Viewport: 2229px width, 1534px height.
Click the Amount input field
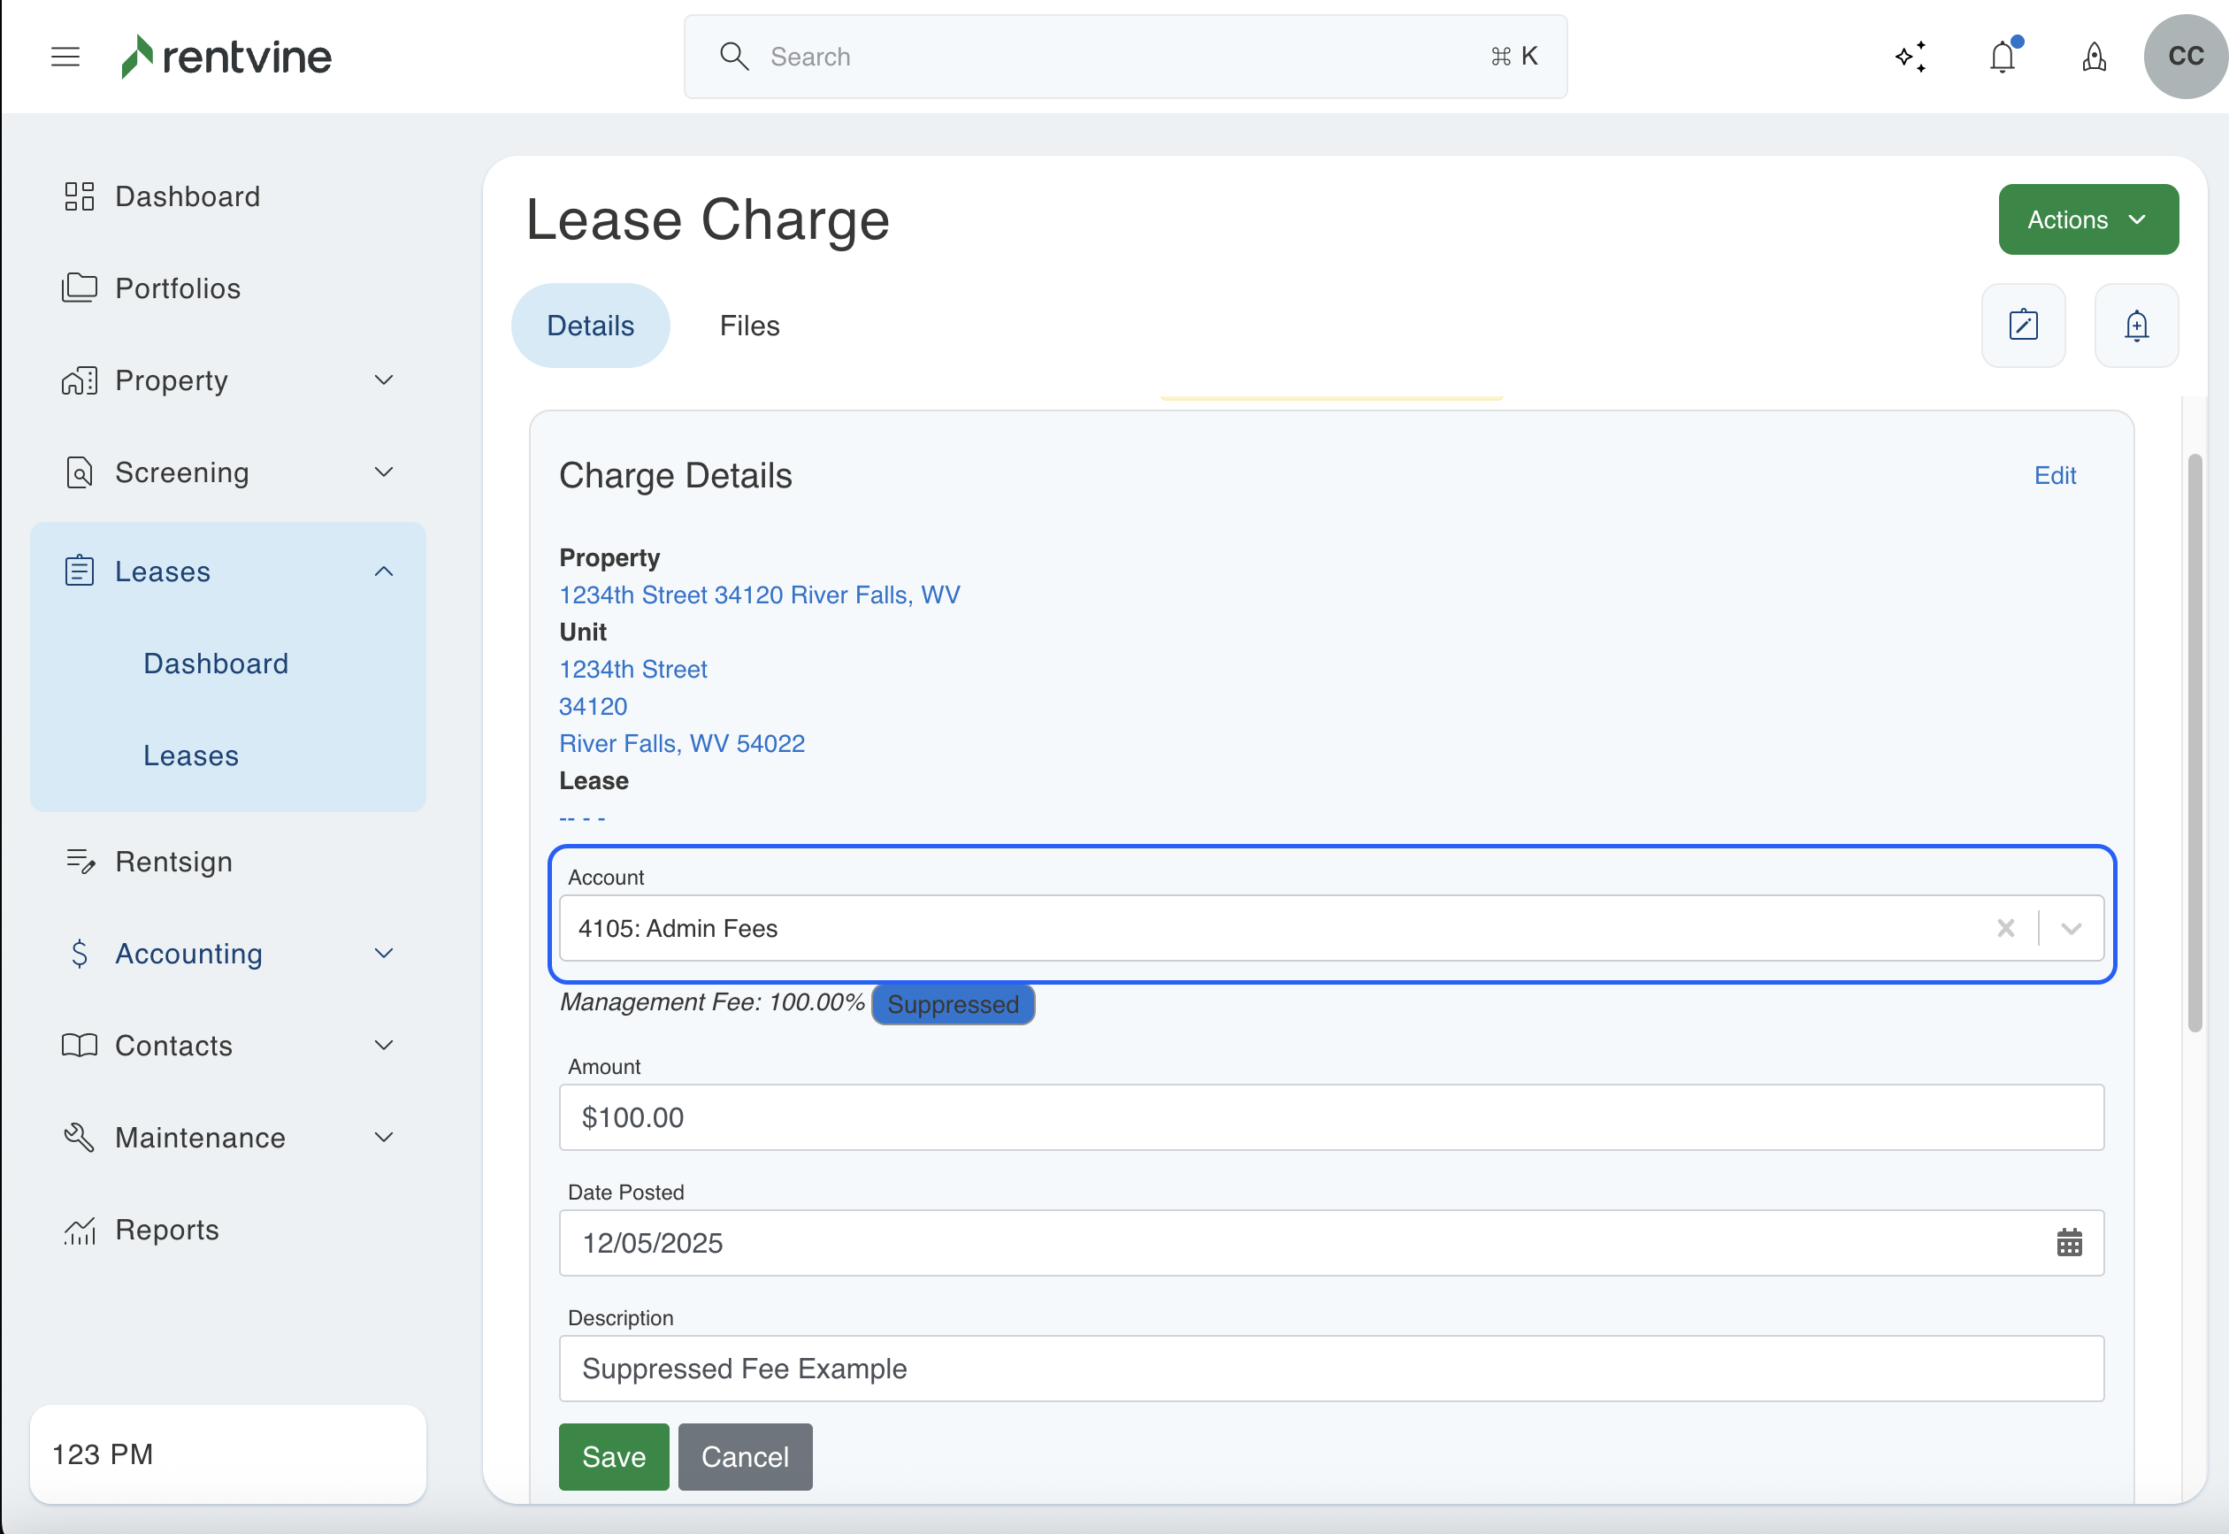pos(1330,1116)
